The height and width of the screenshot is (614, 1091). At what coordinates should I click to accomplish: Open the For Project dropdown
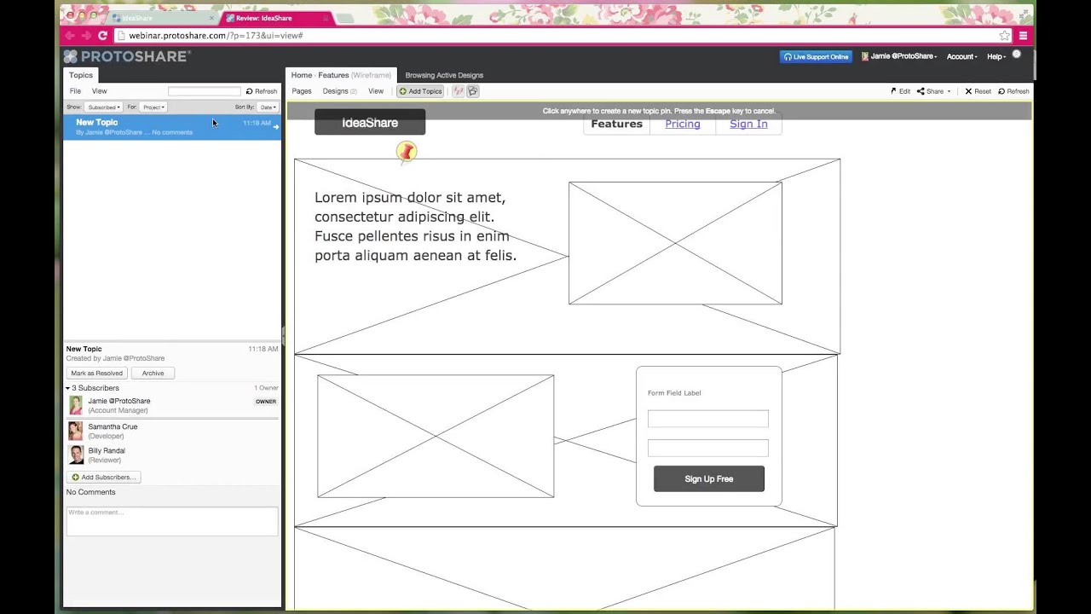click(153, 107)
